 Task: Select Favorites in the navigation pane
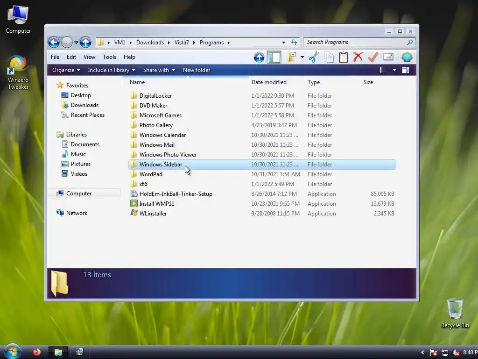pyautogui.click(x=77, y=86)
